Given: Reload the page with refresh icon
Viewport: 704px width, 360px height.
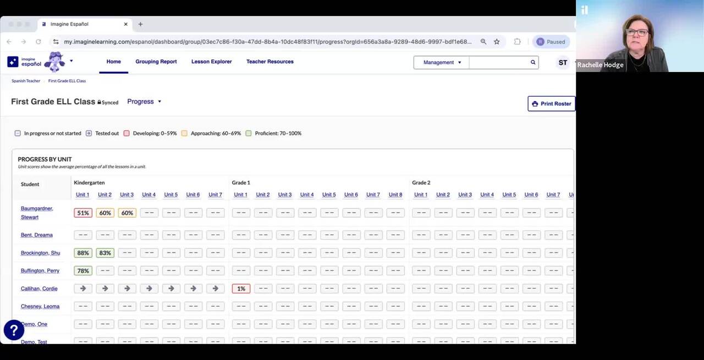Looking at the screenshot, I should click(x=38, y=42).
